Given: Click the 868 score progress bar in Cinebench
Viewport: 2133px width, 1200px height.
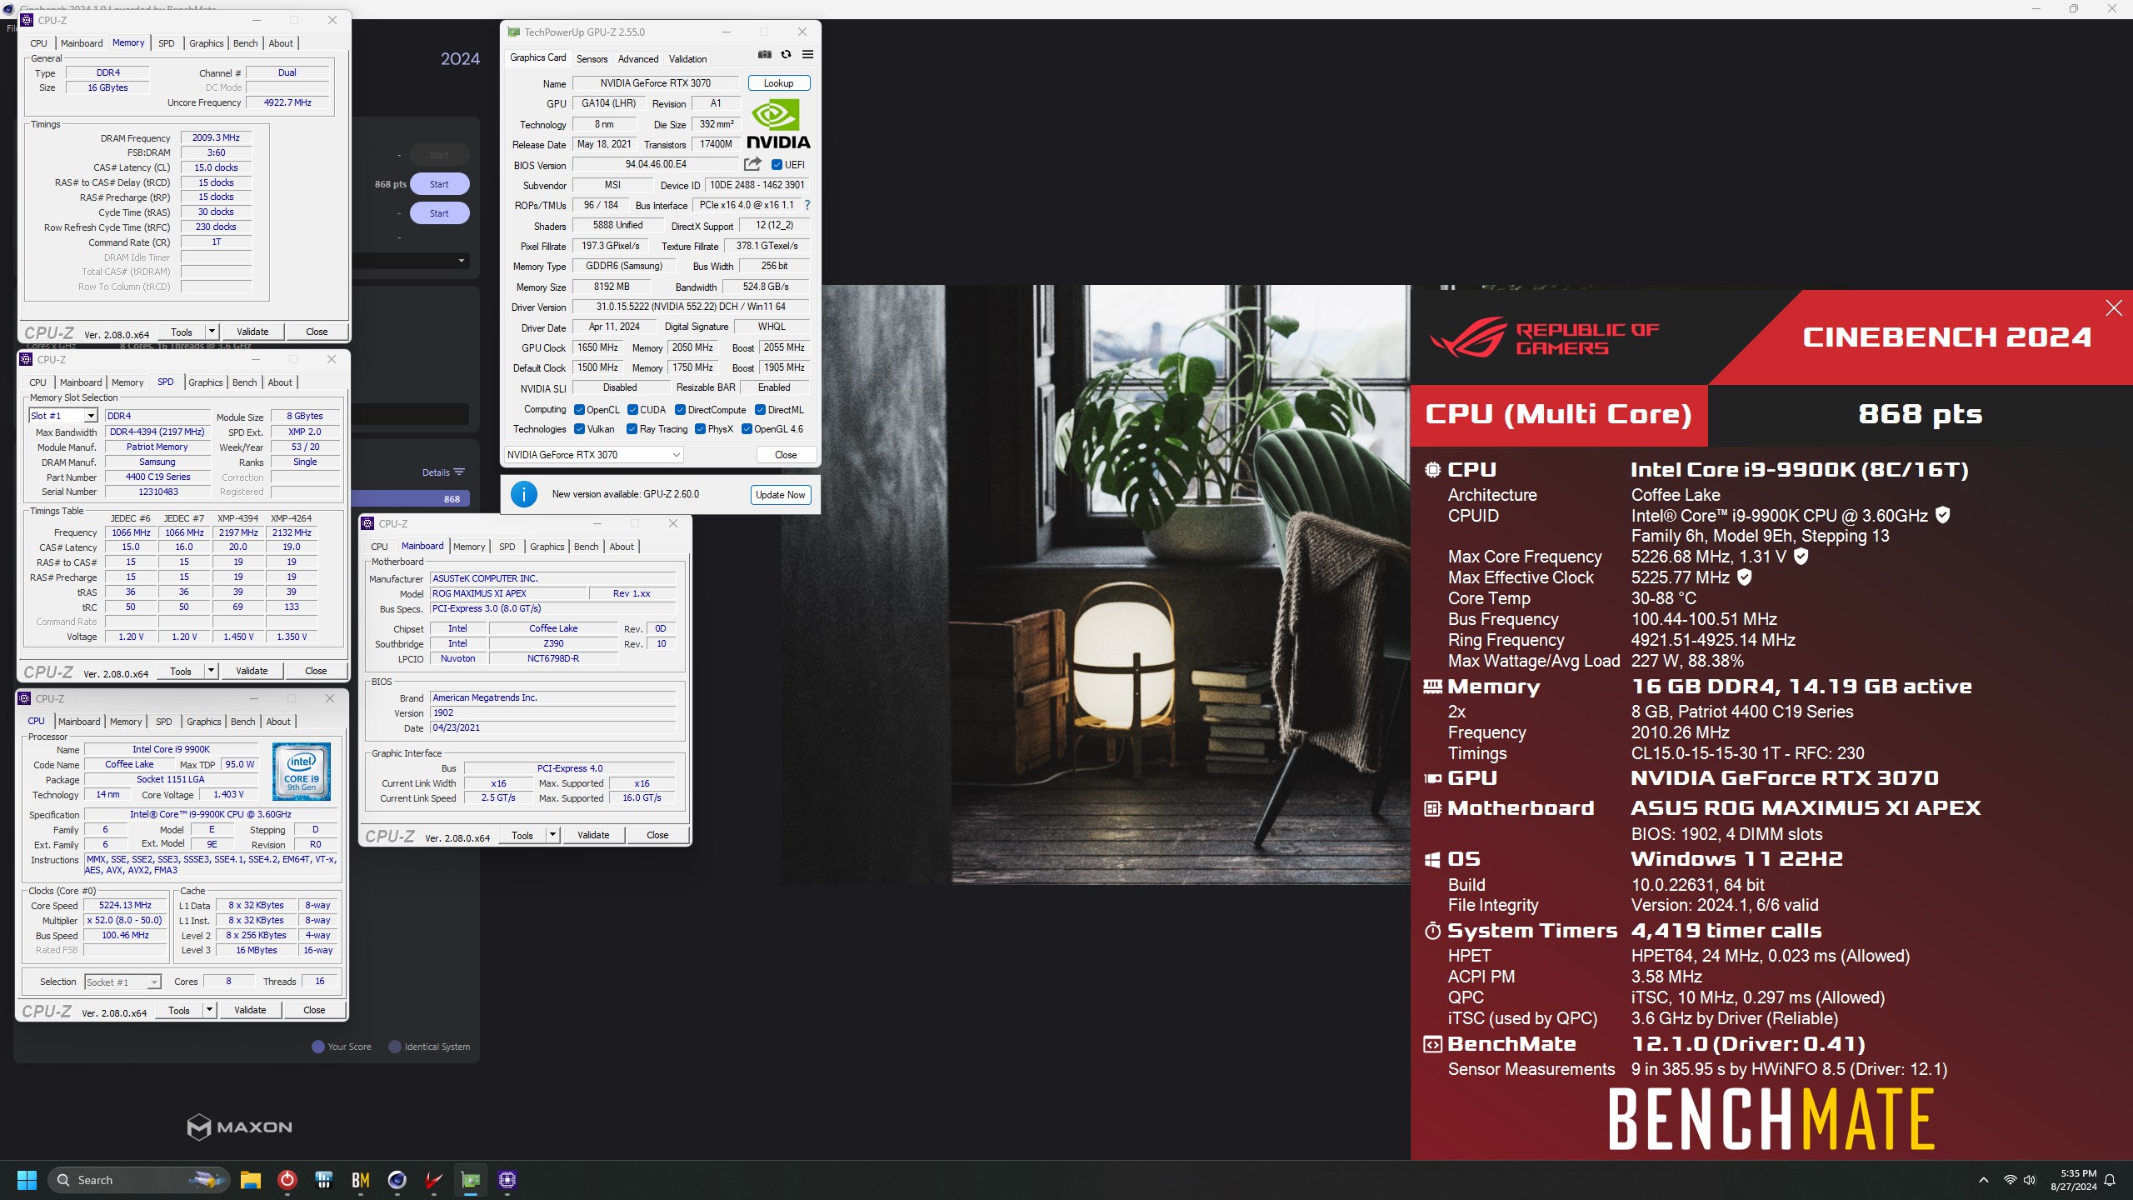Looking at the screenshot, I should coord(411,499).
